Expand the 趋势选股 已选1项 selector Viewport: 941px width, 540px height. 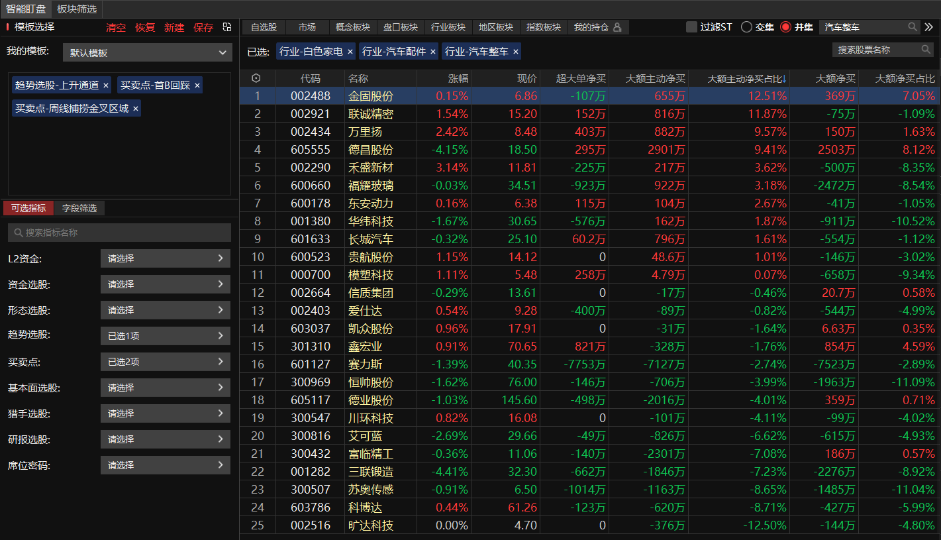tap(166, 336)
